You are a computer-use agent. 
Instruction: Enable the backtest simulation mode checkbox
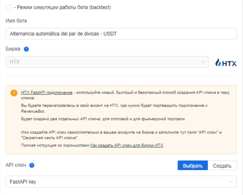(8, 8)
